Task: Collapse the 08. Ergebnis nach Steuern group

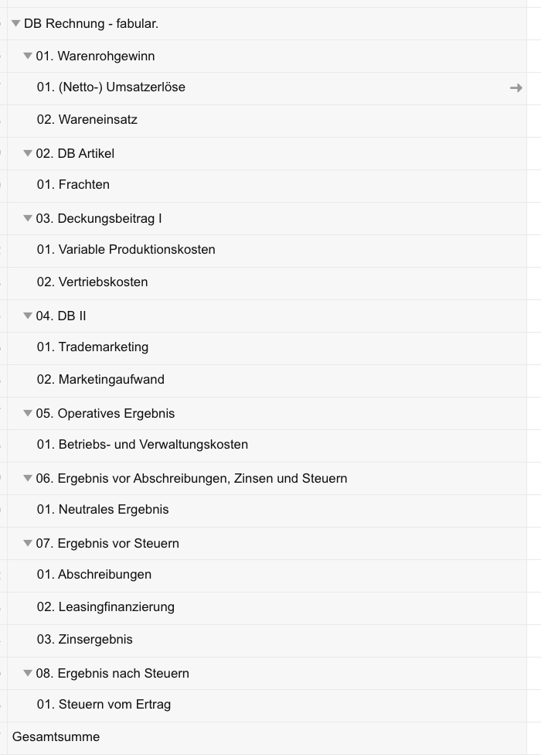Action: click(x=28, y=673)
